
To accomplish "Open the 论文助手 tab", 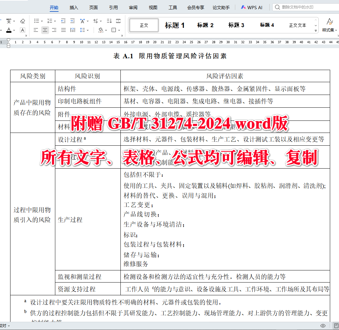I will [221, 8].
